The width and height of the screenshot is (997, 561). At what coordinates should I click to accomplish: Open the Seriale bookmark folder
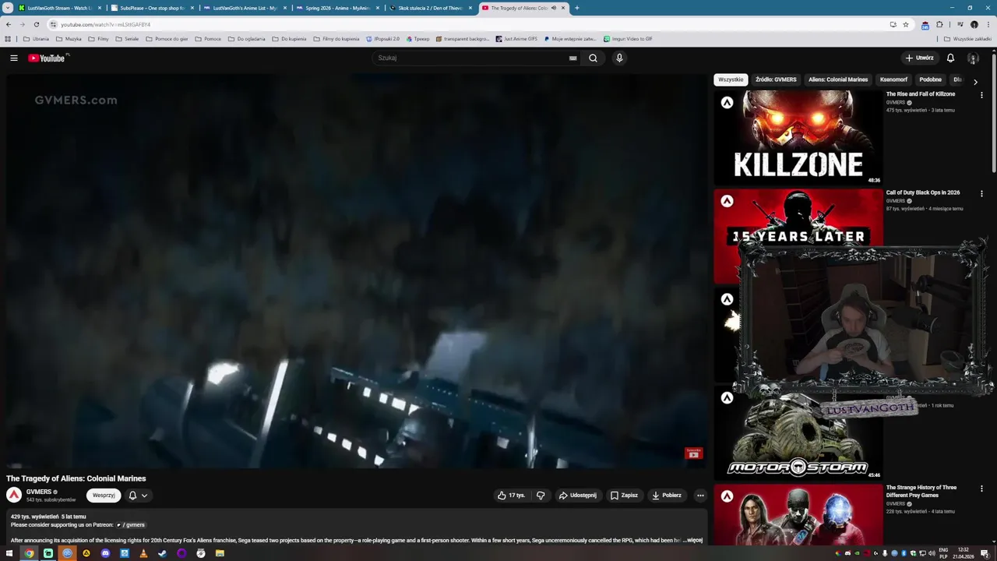127,38
